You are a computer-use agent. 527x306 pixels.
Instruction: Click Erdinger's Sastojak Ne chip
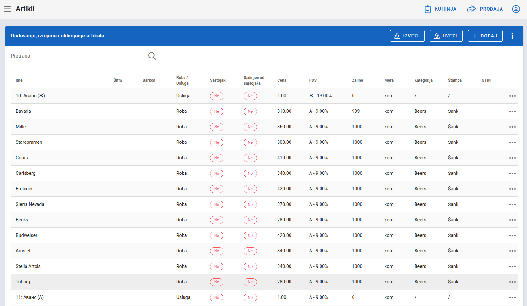tap(216, 189)
